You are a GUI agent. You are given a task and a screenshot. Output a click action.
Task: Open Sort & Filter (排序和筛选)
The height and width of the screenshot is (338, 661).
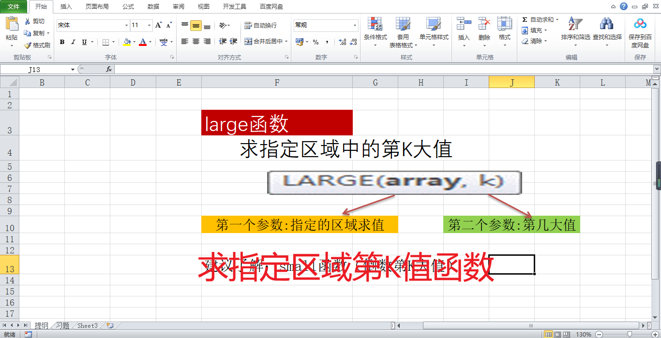tap(576, 32)
